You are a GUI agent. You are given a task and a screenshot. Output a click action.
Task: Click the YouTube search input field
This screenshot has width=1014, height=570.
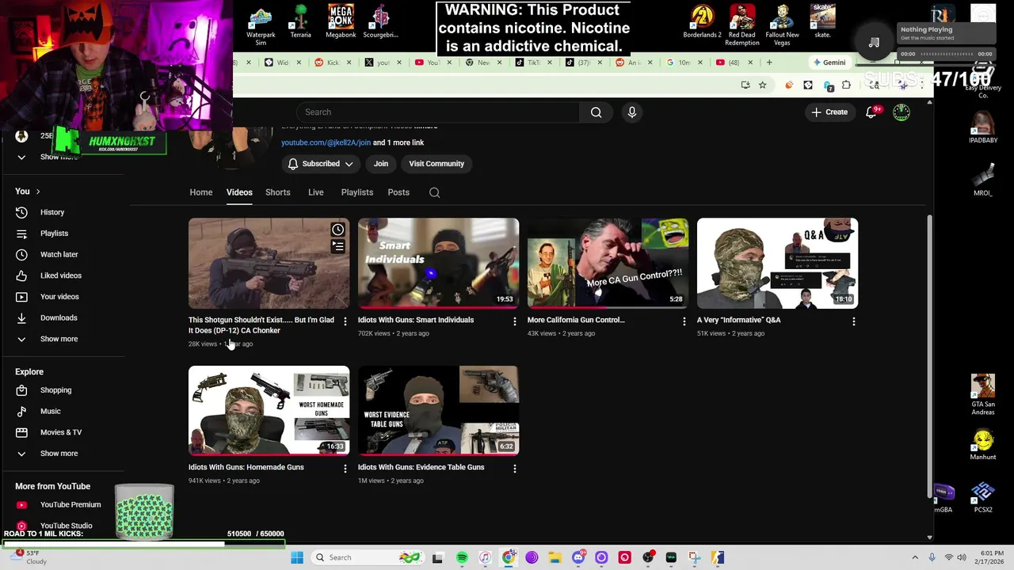pos(438,112)
